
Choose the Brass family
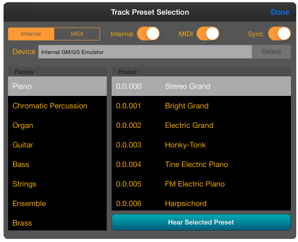[57, 222]
